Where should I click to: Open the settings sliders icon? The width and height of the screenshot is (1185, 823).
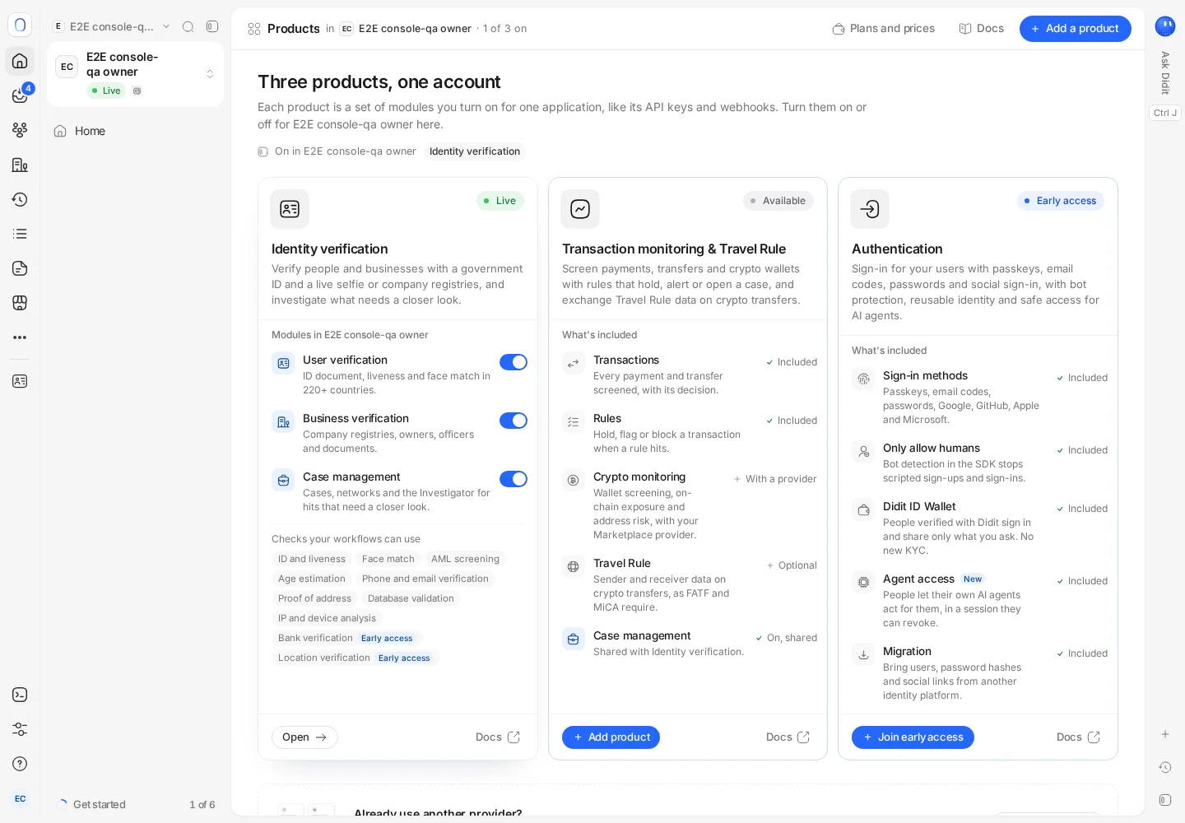pyautogui.click(x=20, y=729)
